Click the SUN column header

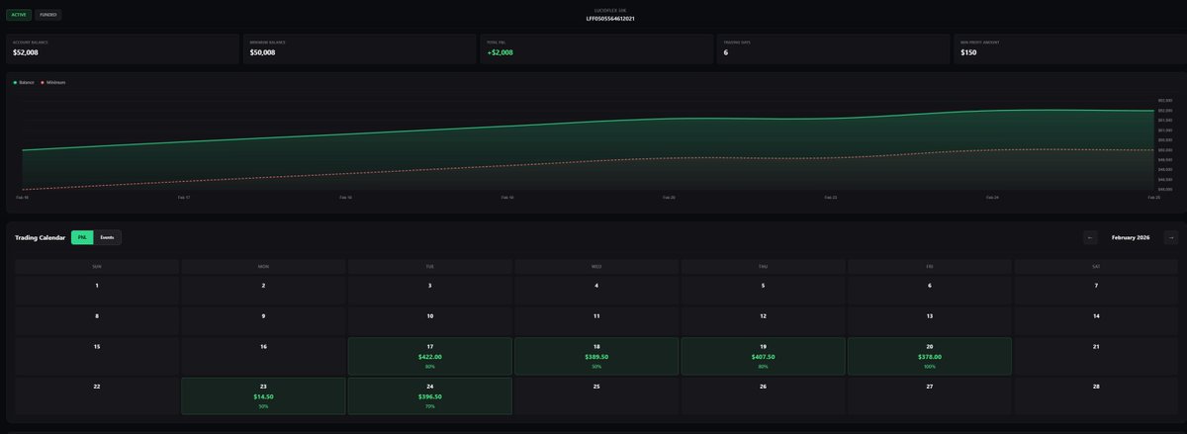coord(97,266)
